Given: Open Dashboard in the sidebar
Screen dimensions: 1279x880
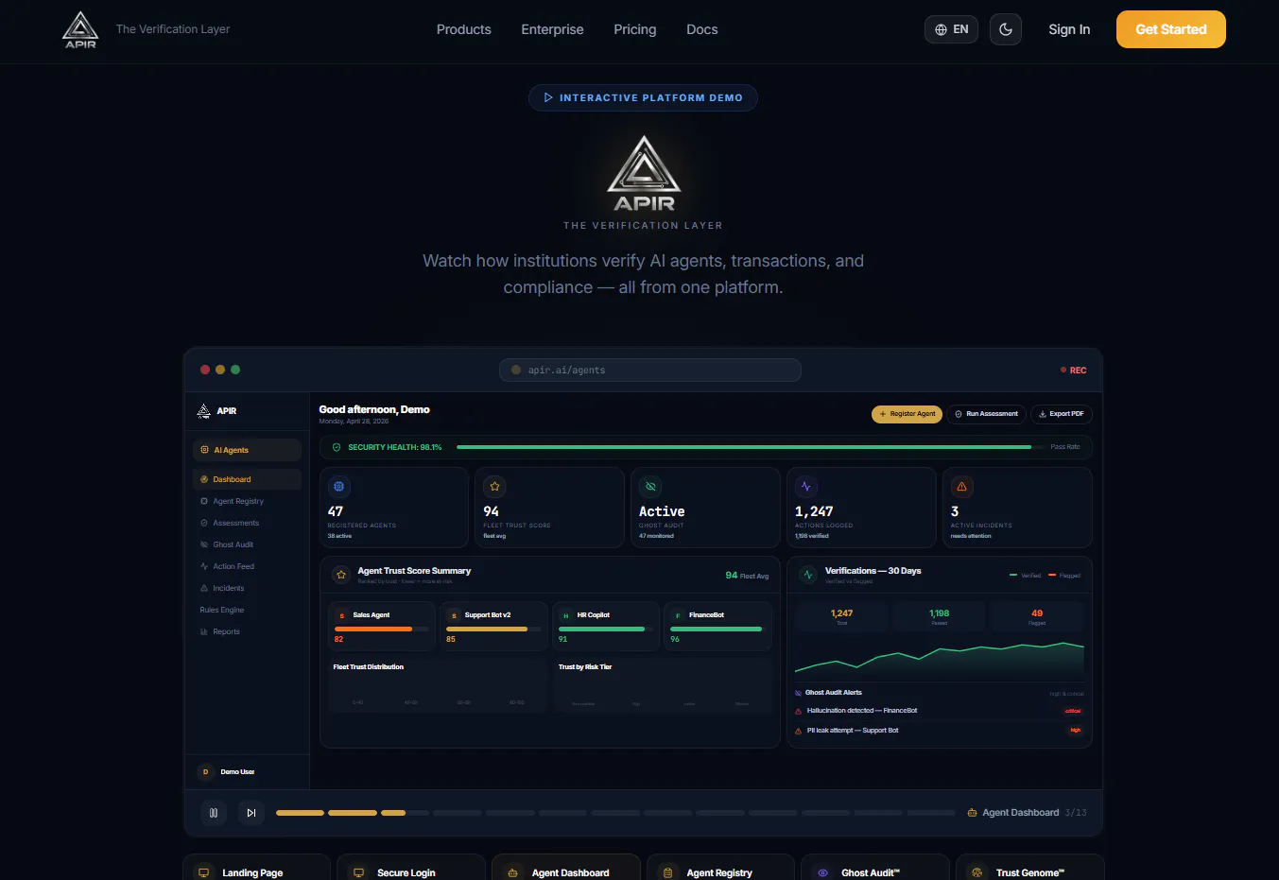Looking at the screenshot, I should [247, 479].
